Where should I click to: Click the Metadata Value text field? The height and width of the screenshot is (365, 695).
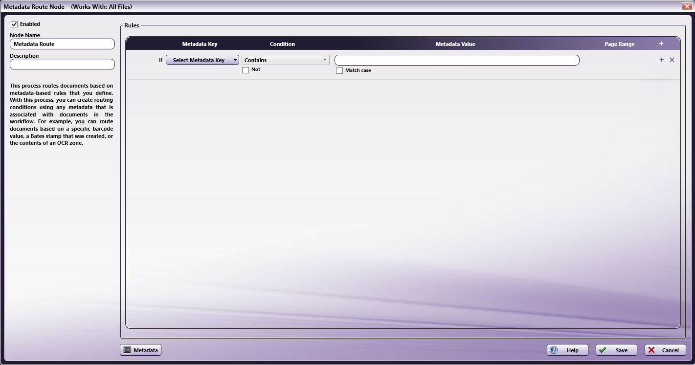tap(457, 60)
